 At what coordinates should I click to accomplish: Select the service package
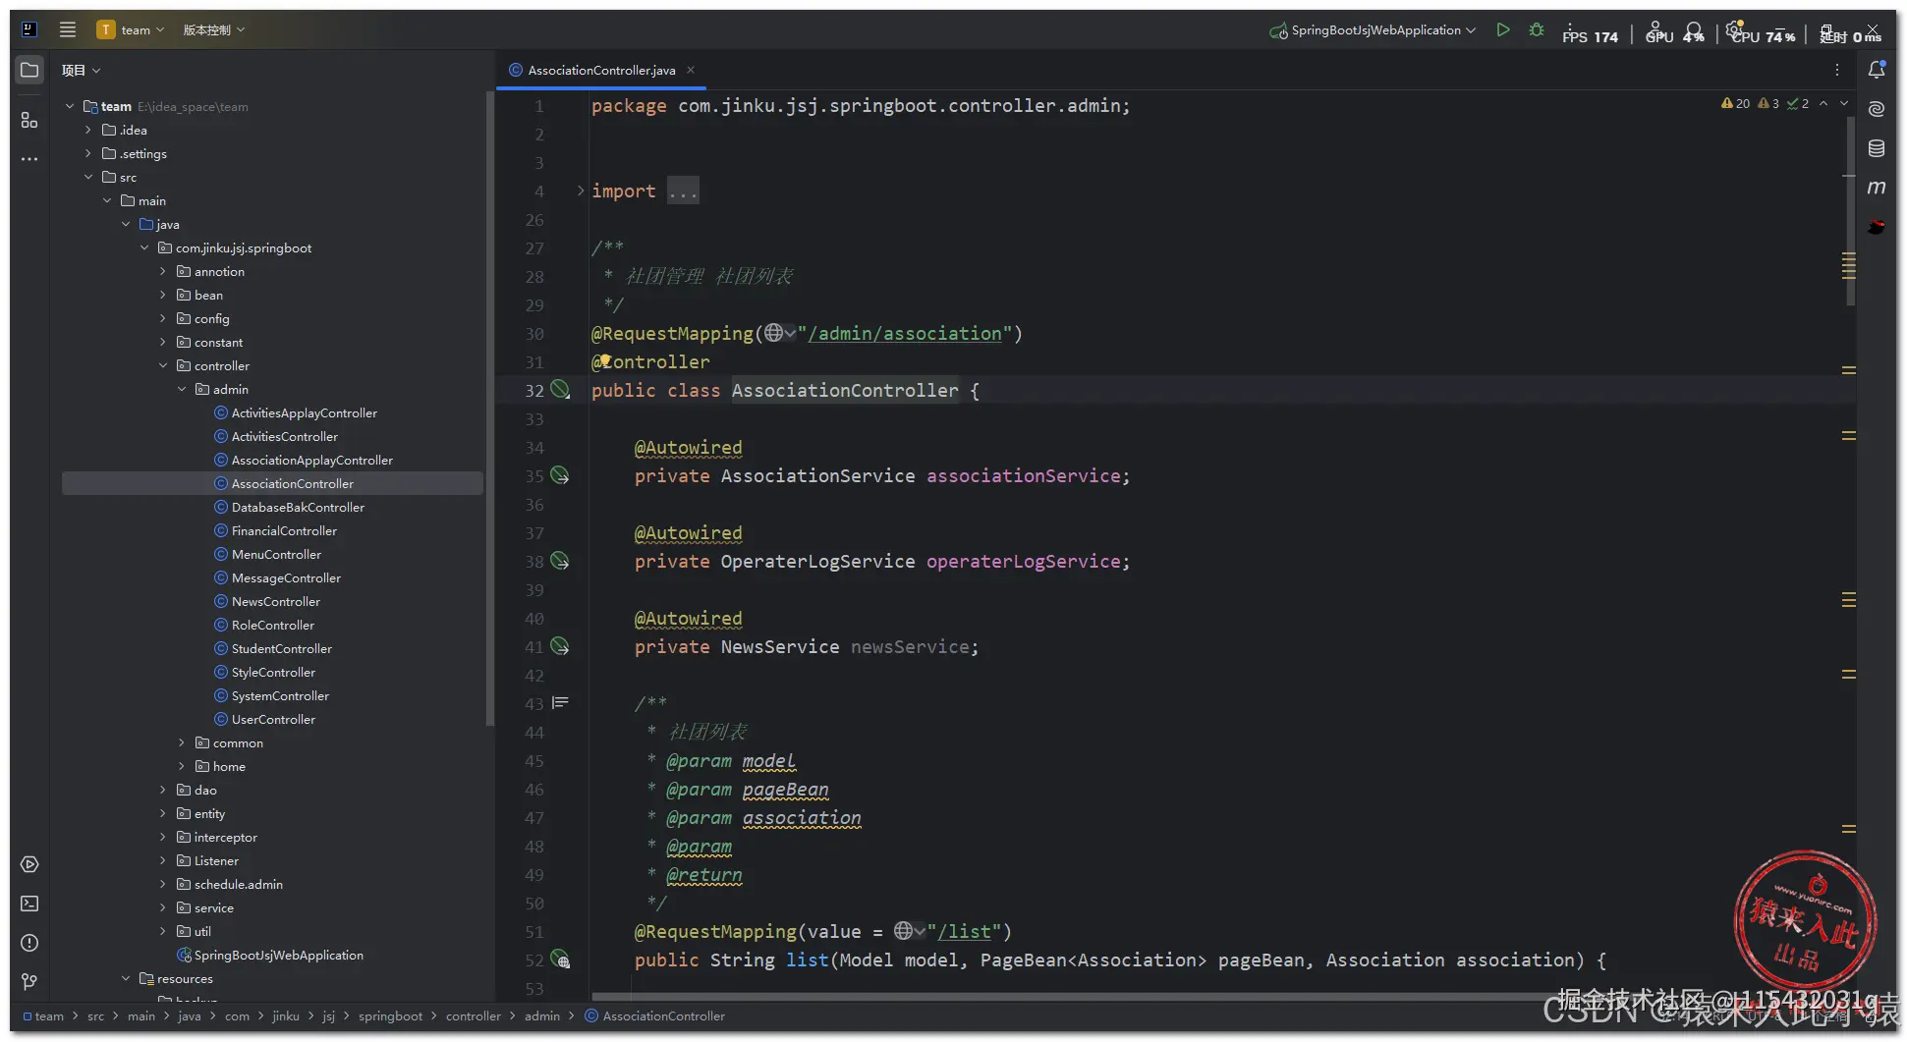tap(214, 907)
